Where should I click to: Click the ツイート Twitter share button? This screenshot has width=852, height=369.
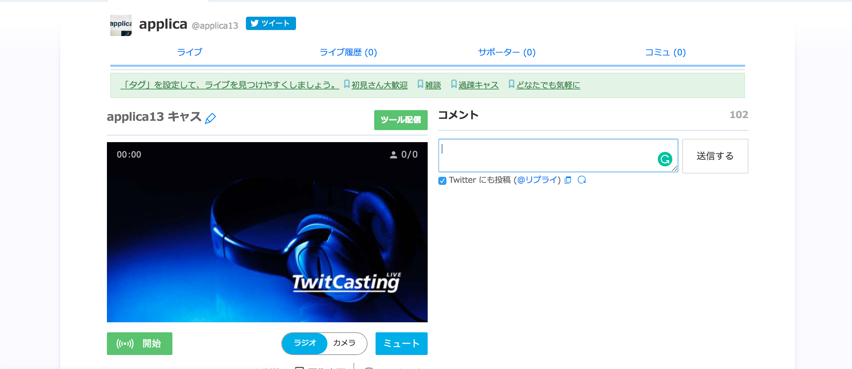(x=271, y=23)
